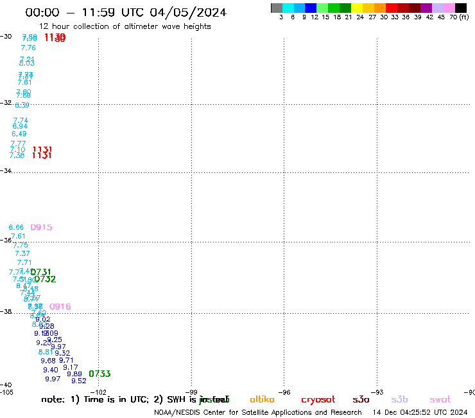
Task: Click the longitude axis label -93
Action: tap(377, 392)
